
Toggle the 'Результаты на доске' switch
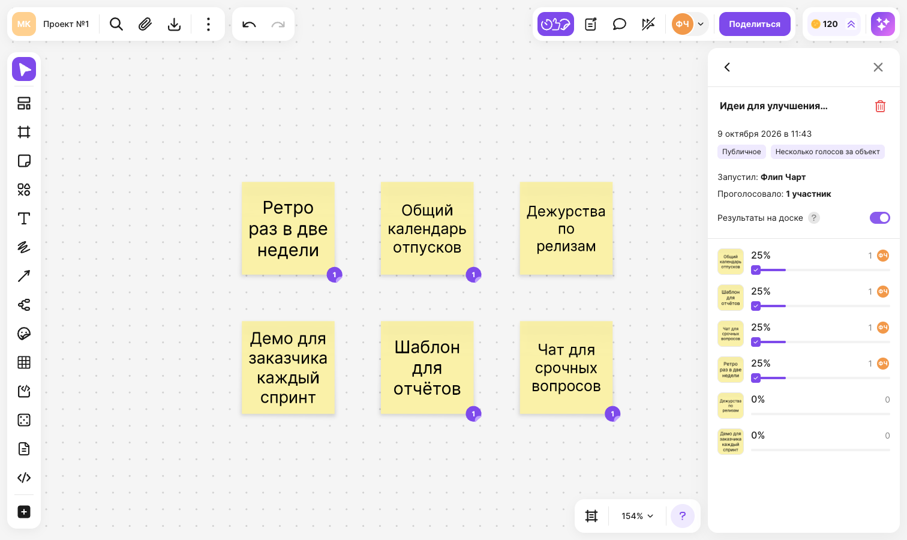[x=880, y=218]
